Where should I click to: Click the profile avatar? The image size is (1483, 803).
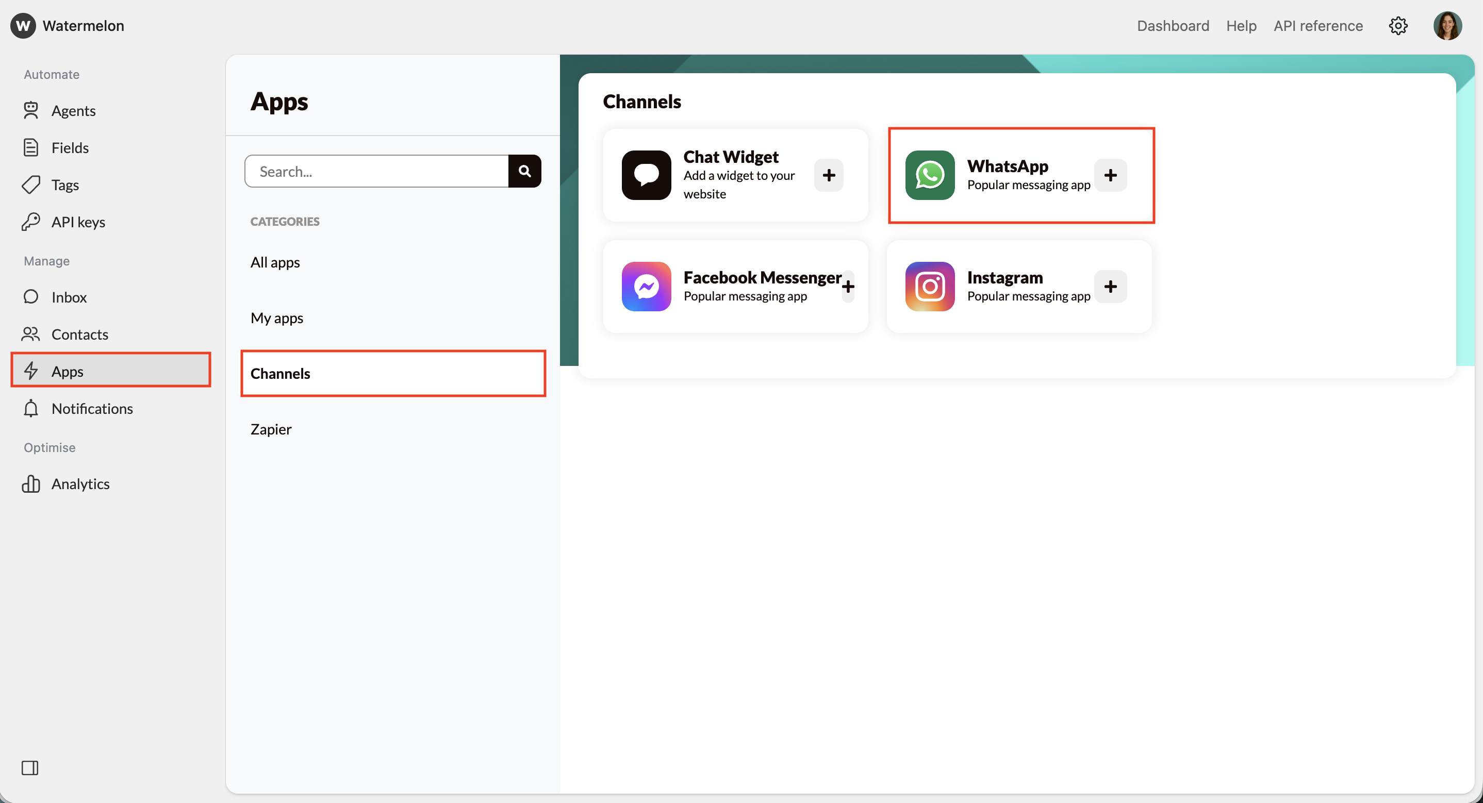[x=1448, y=25]
